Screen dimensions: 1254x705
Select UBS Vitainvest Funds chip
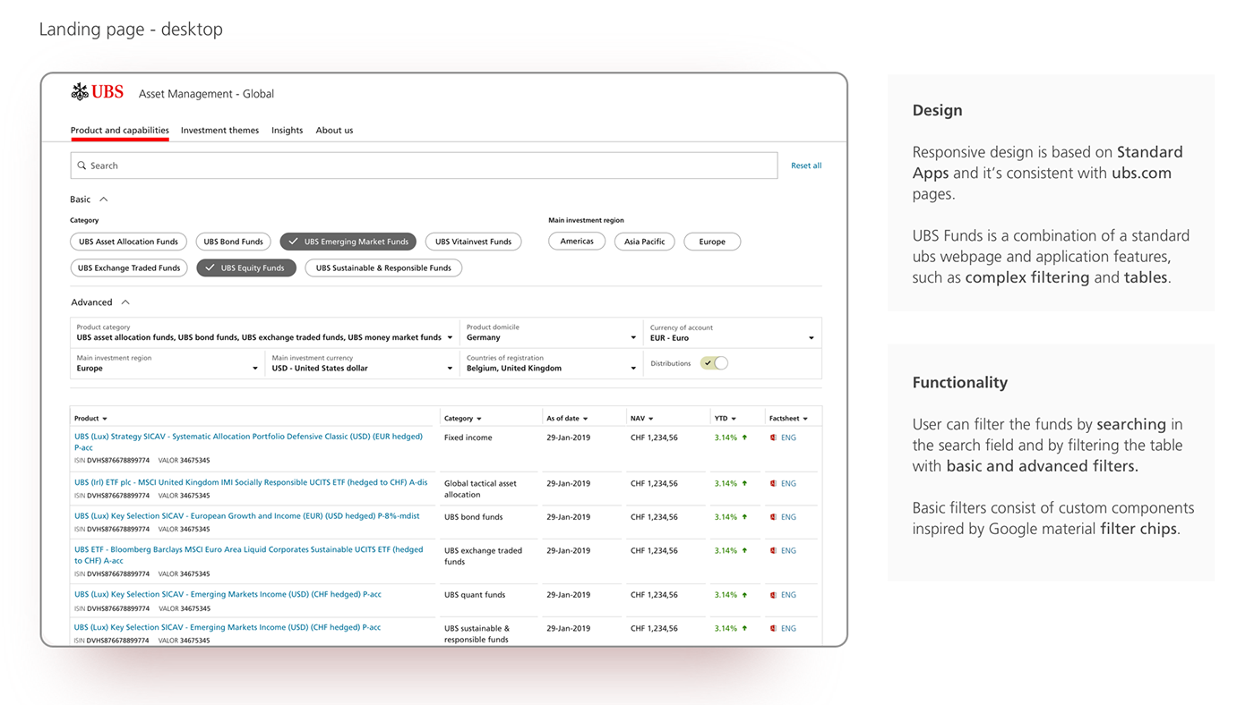coord(473,242)
